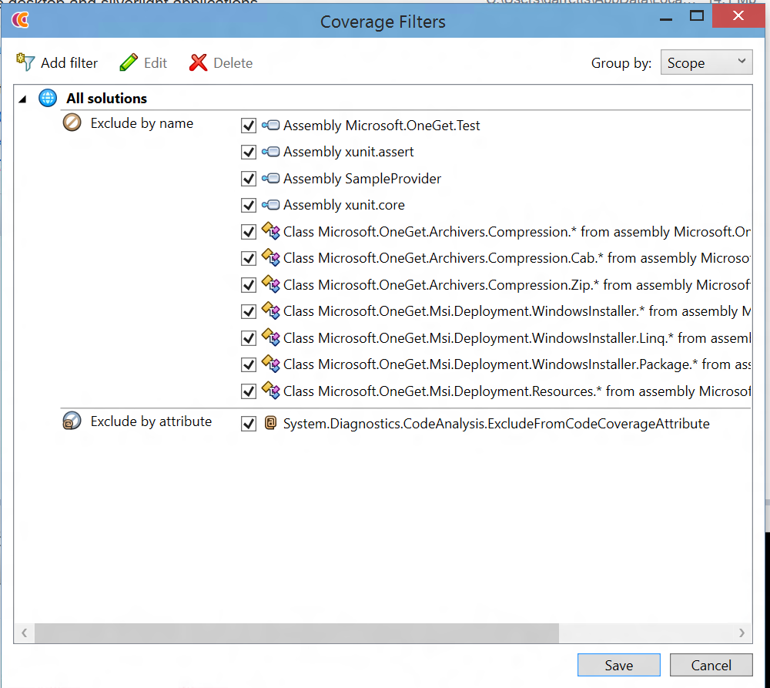
Task: Select 'Class Microsoft.OneGet.Msi.Deployment.WindowsInstaller.Package.*' row text
Action: pyautogui.click(x=517, y=364)
